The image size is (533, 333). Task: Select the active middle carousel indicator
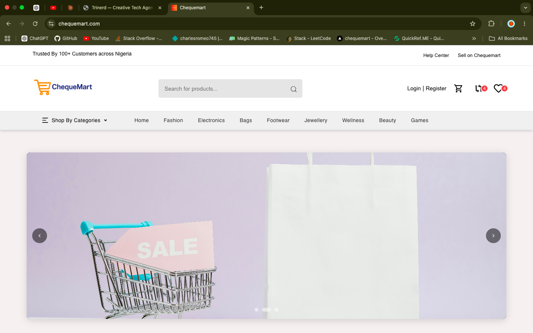[266, 310]
